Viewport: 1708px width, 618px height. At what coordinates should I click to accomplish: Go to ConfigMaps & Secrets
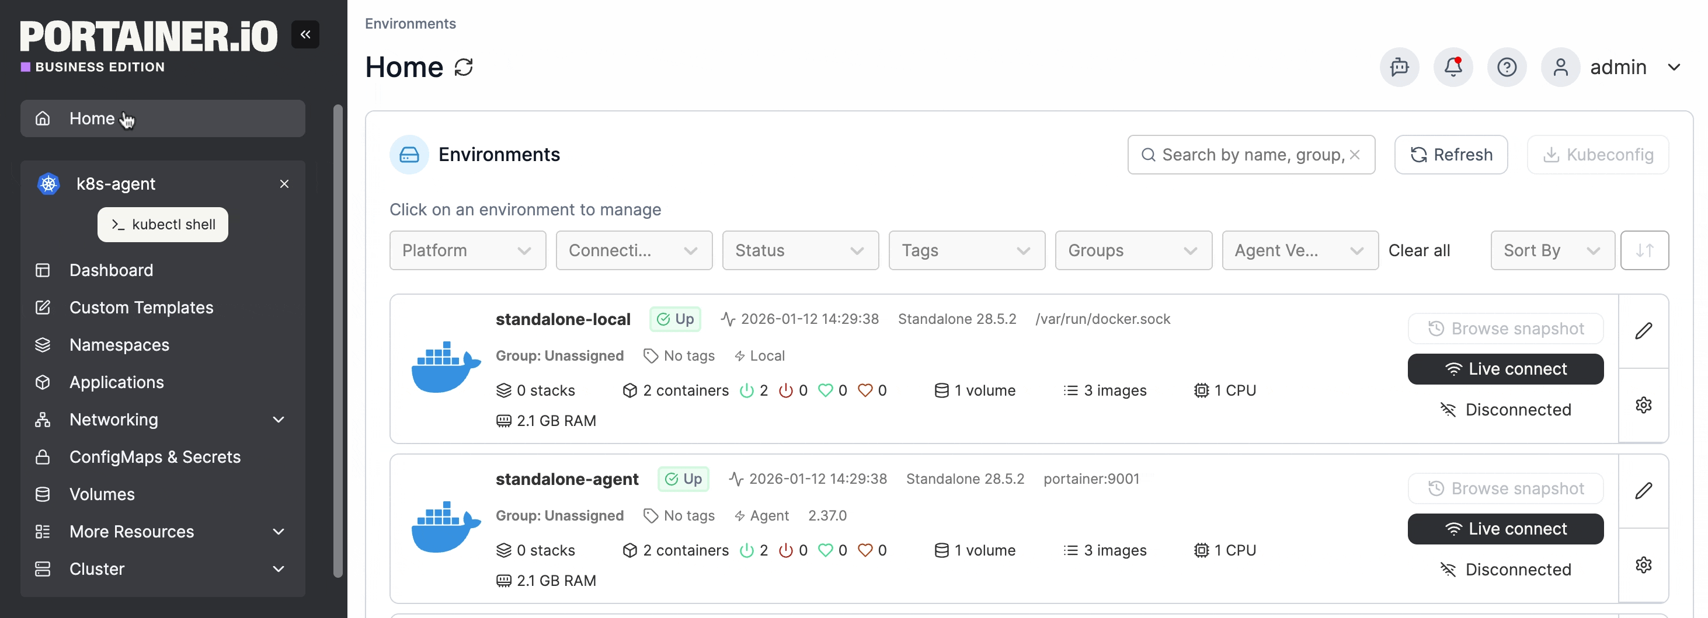click(155, 457)
